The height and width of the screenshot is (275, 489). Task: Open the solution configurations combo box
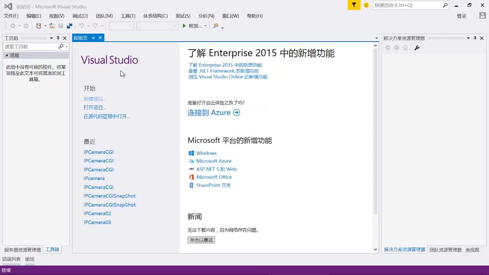pyautogui.click(x=121, y=26)
